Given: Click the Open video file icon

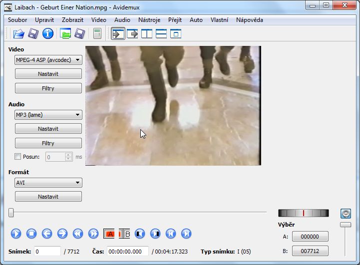Looking at the screenshot, I should pyautogui.click(x=18, y=34).
